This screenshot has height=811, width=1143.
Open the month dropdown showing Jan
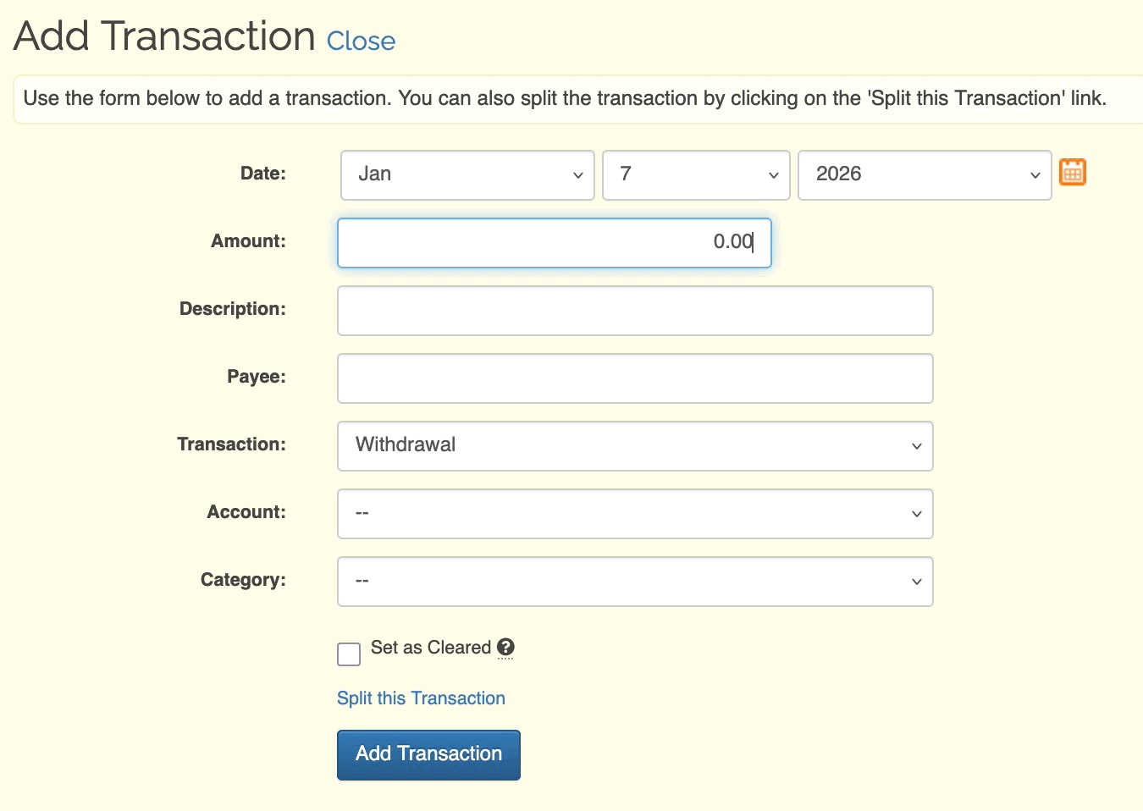(x=467, y=175)
